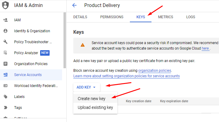
Task: Open Labels in the sidebar
Action: [x=19, y=96]
